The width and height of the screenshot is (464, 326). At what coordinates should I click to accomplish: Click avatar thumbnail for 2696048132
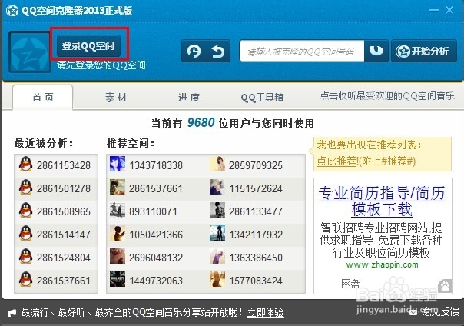(x=118, y=256)
